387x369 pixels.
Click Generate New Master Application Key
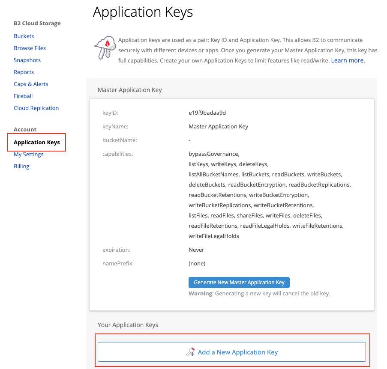[x=239, y=283]
